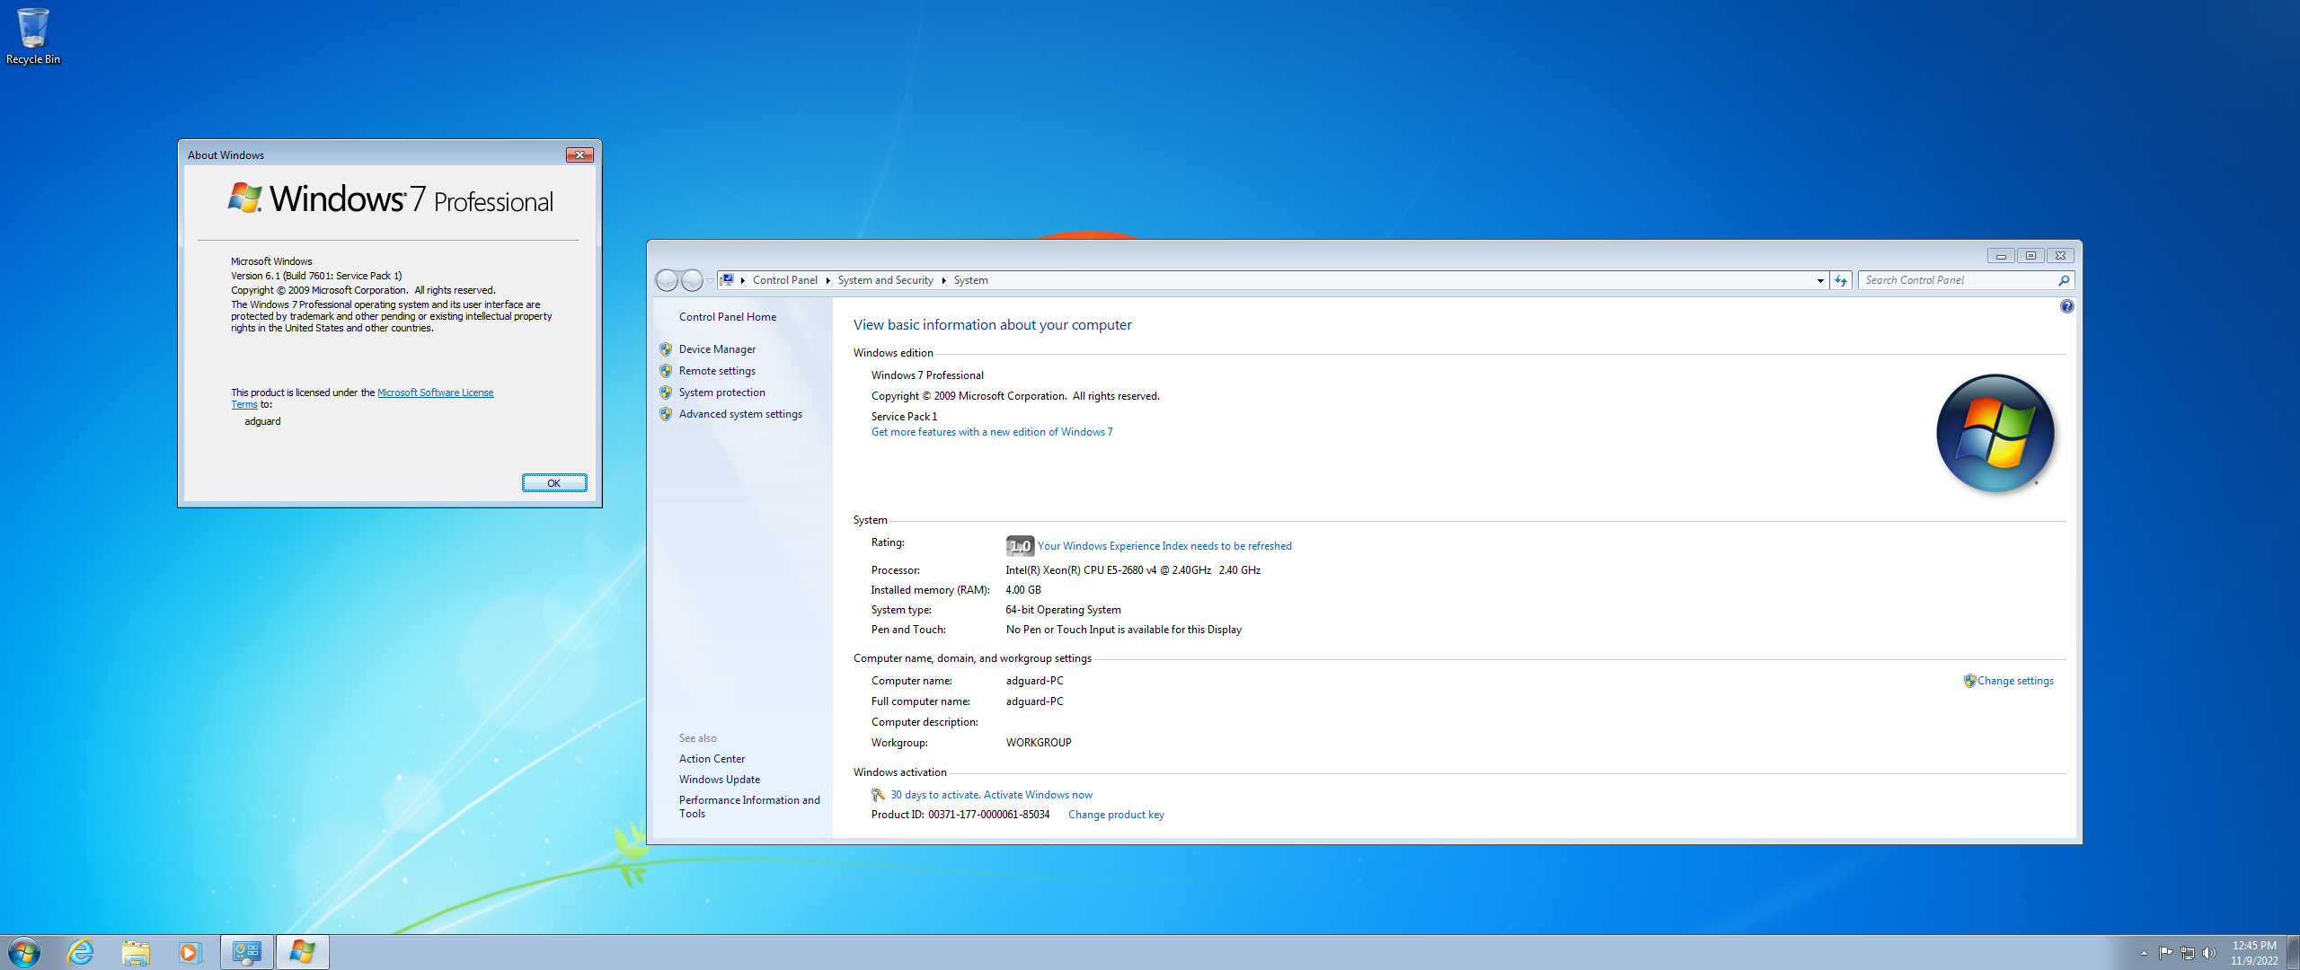
Task: Open Advanced system settings link
Action: click(740, 414)
